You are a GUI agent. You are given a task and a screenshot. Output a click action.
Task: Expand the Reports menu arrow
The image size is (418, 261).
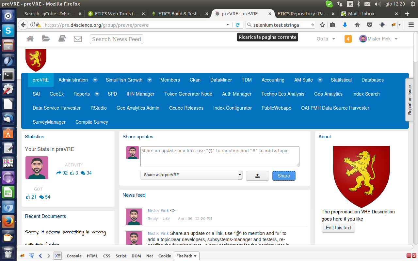97,94
